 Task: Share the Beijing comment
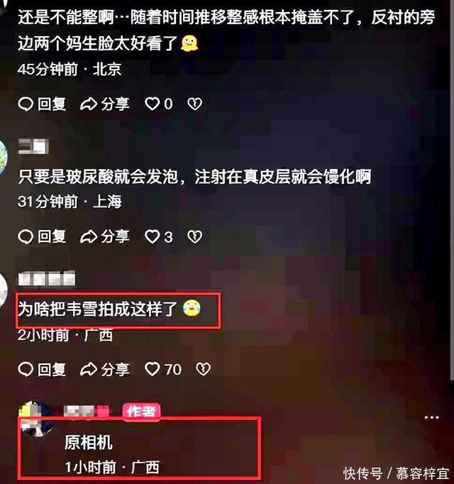104,104
